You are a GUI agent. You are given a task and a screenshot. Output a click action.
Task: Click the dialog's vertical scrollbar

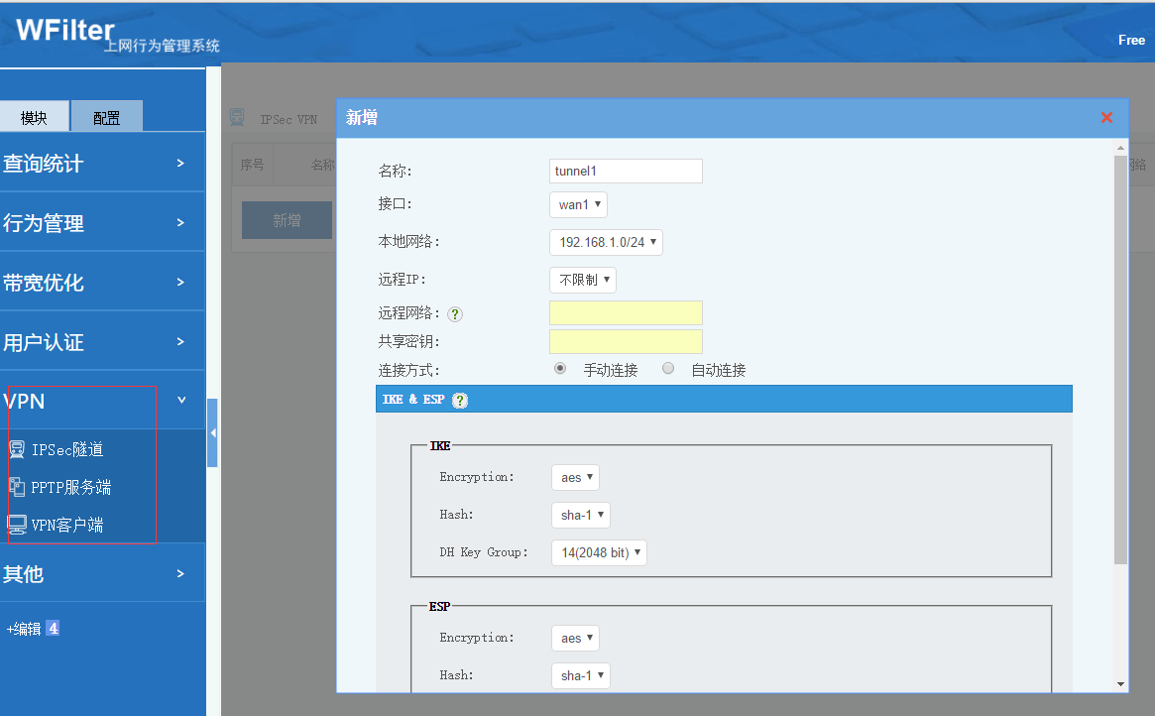pyautogui.click(x=1120, y=357)
